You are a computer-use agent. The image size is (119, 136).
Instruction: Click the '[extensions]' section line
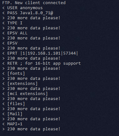coord(20,84)
